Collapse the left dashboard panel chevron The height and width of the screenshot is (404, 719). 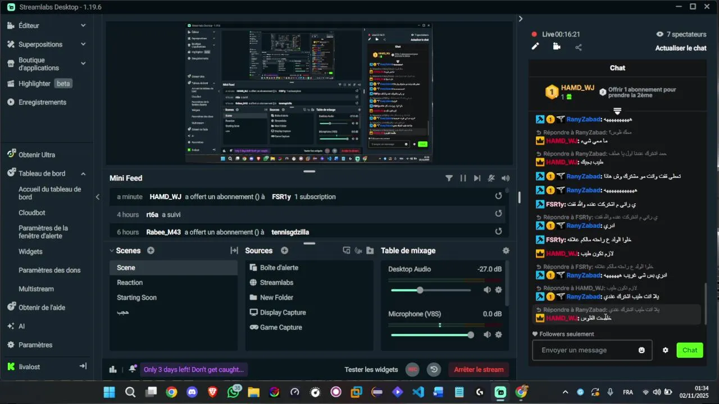[x=98, y=197]
